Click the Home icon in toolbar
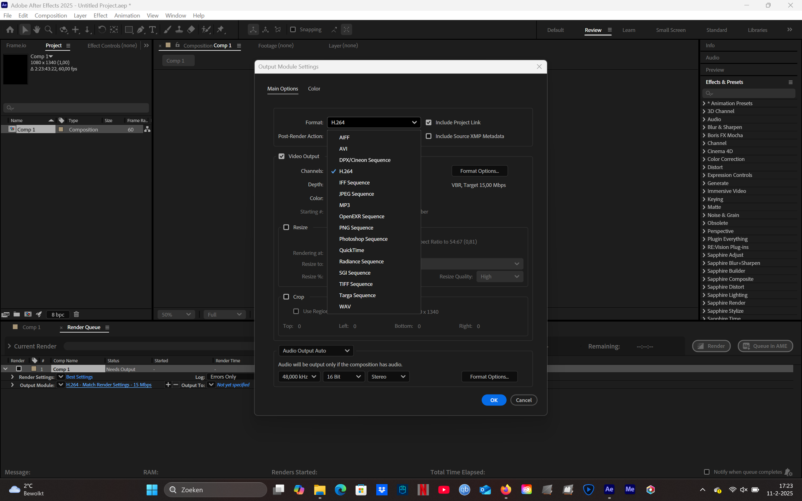The width and height of the screenshot is (802, 501). click(x=10, y=30)
